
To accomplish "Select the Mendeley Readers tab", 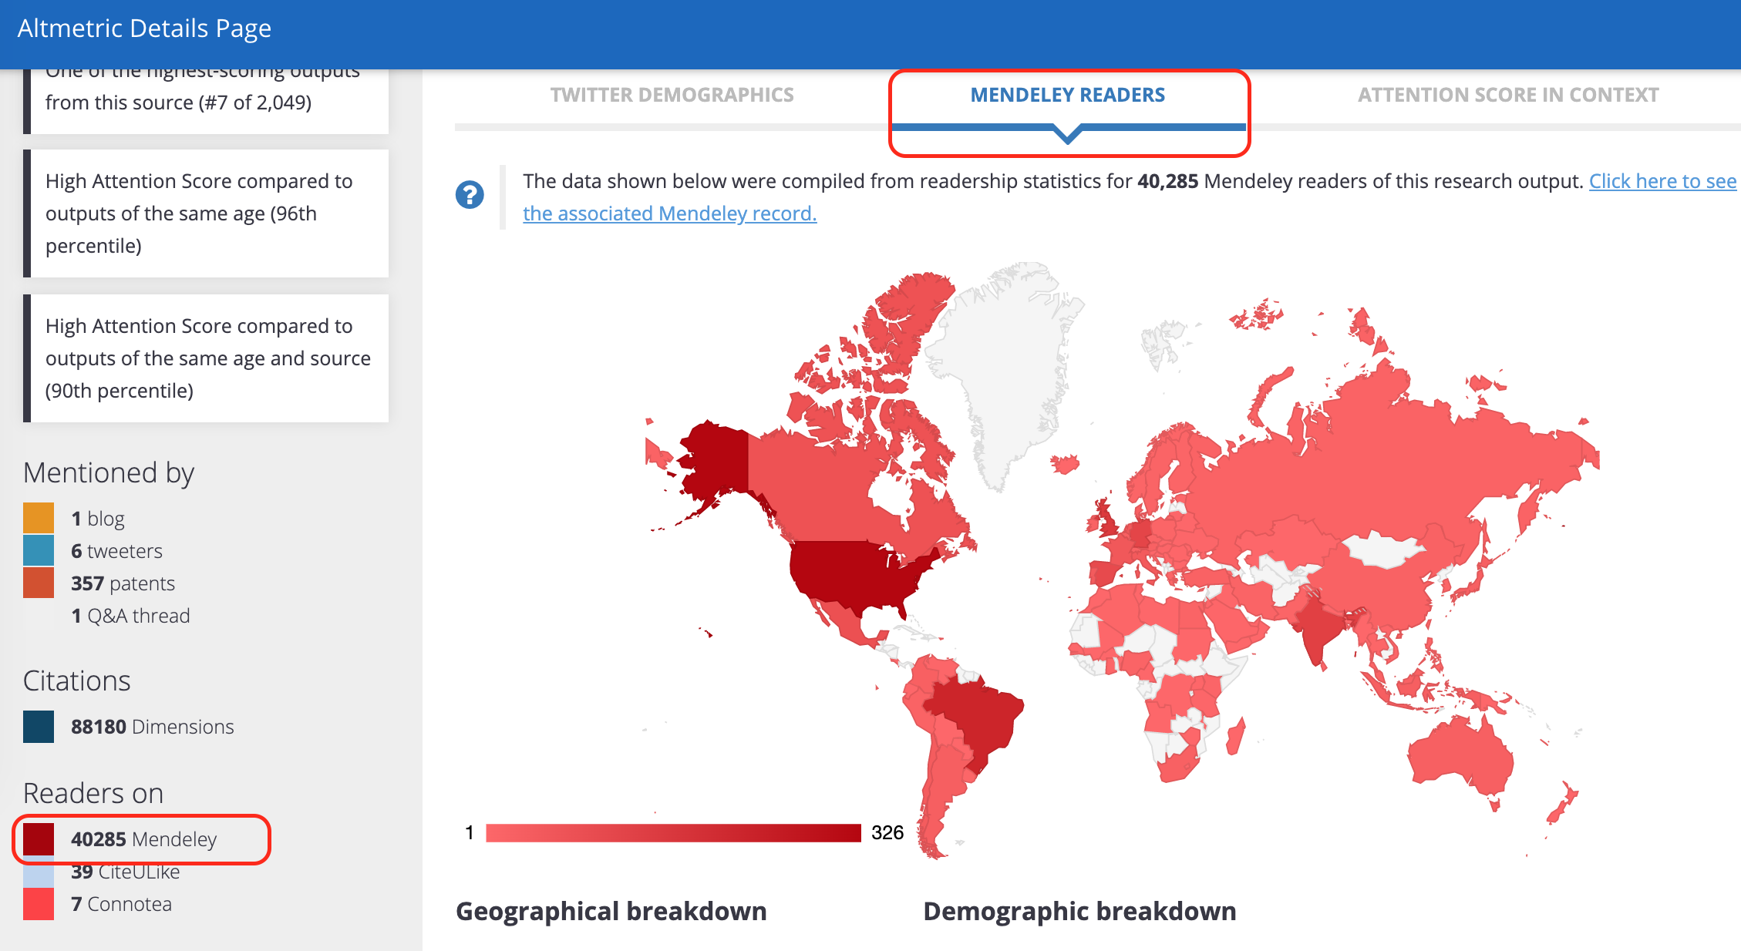I will click(x=1067, y=95).
